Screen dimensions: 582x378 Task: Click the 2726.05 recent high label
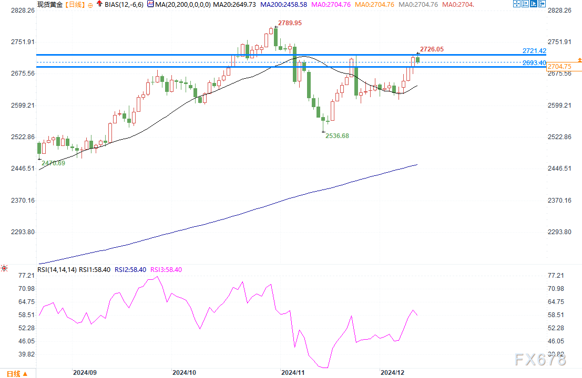pyautogui.click(x=432, y=49)
